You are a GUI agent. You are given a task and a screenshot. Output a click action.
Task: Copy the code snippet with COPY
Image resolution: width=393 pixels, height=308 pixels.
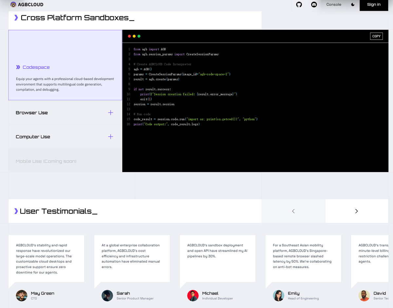(x=376, y=36)
